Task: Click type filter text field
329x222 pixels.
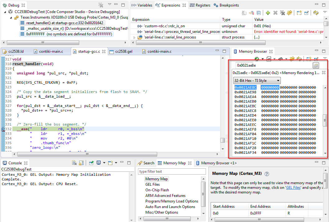Action: click(172, 171)
